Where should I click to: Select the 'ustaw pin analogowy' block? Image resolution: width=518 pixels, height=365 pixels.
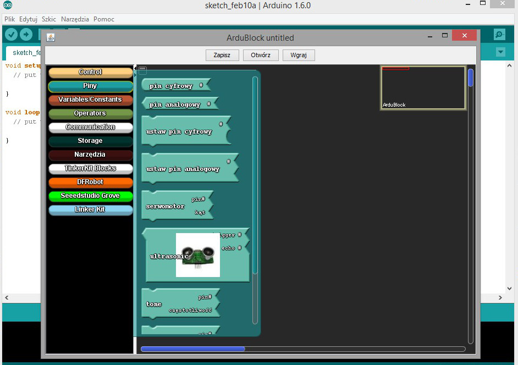click(x=190, y=168)
